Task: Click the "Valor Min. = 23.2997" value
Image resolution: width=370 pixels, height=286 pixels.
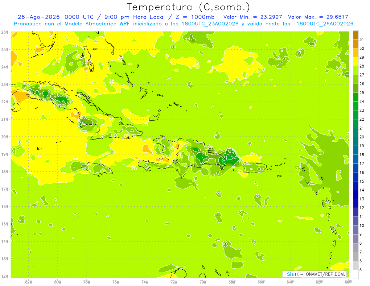Action: pos(253,17)
